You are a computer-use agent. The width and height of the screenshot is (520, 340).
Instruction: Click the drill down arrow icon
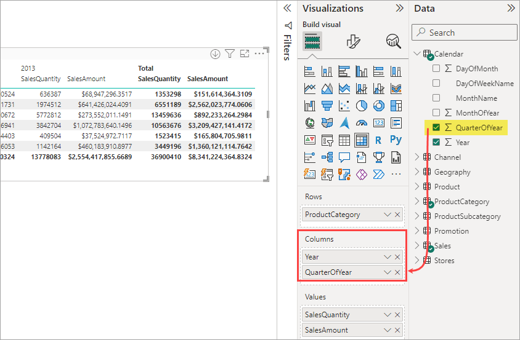[215, 54]
